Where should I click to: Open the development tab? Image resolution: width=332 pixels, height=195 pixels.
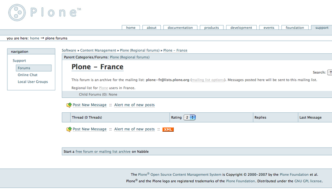[x=241, y=28]
